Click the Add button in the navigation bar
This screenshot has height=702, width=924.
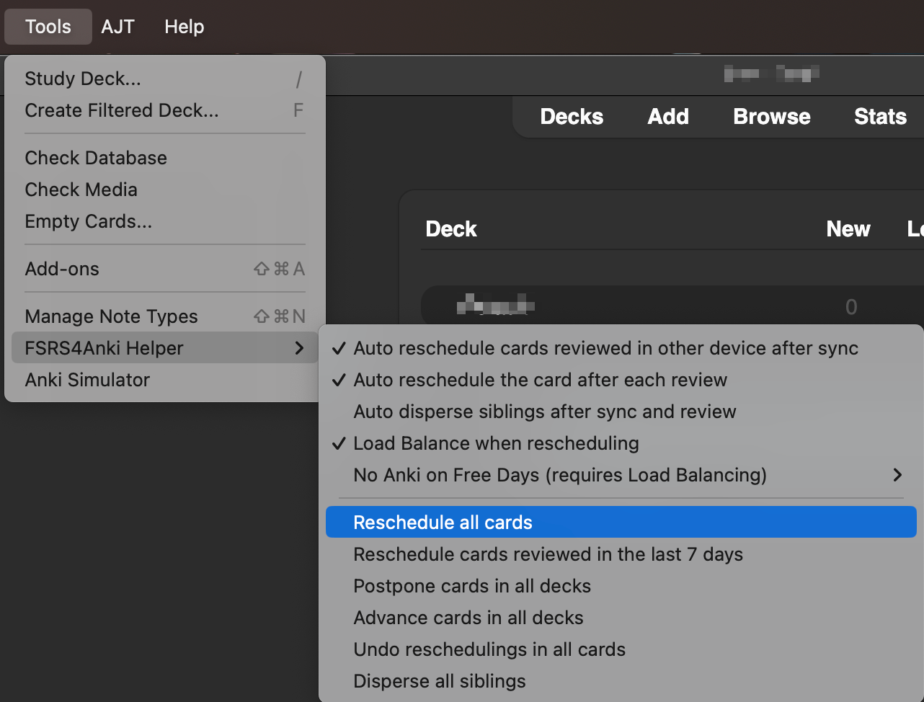(667, 116)
